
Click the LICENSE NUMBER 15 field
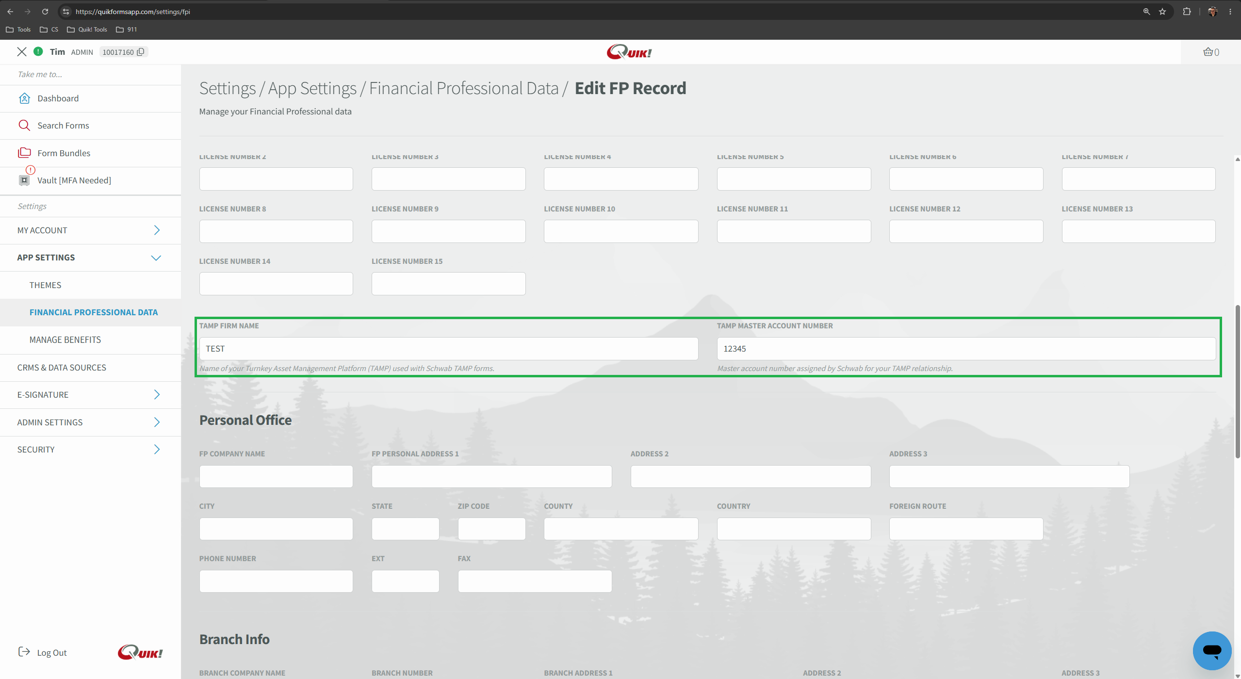449,284
